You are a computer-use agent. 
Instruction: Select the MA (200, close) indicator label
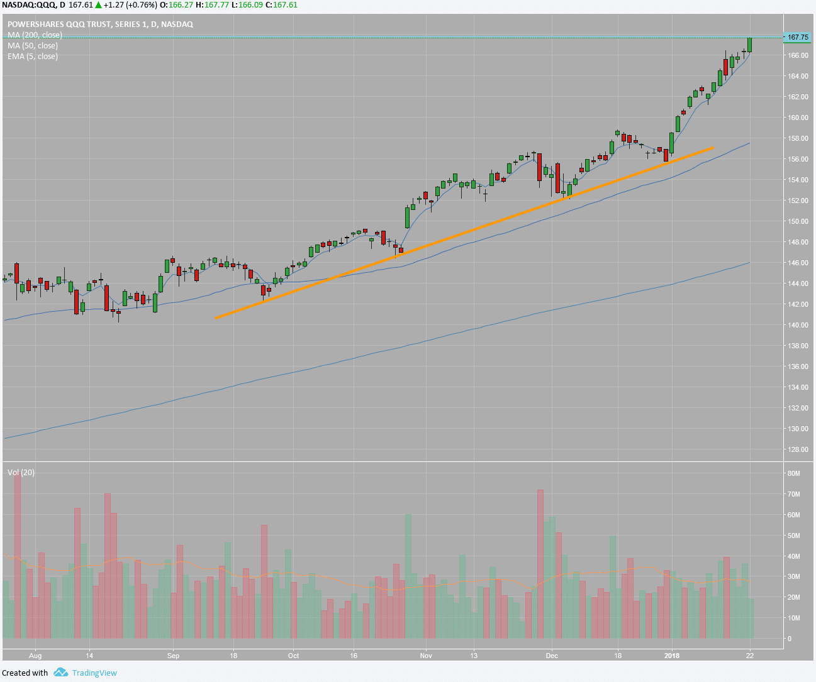pyautogui.click(x=35, y=35)
